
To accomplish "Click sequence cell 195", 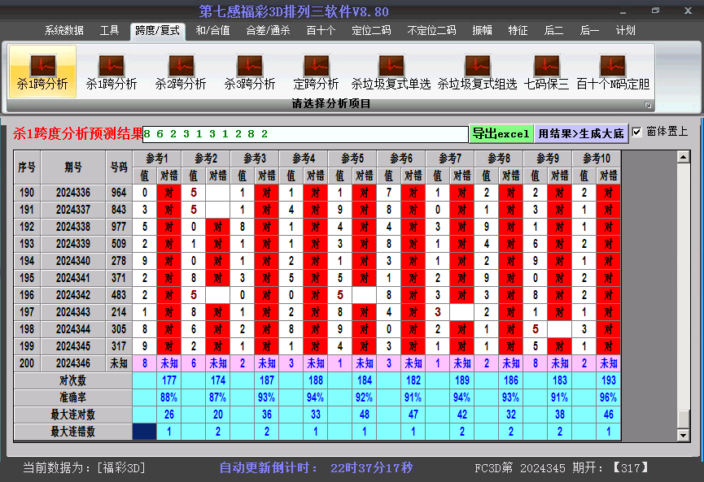I will pos(27,278).
